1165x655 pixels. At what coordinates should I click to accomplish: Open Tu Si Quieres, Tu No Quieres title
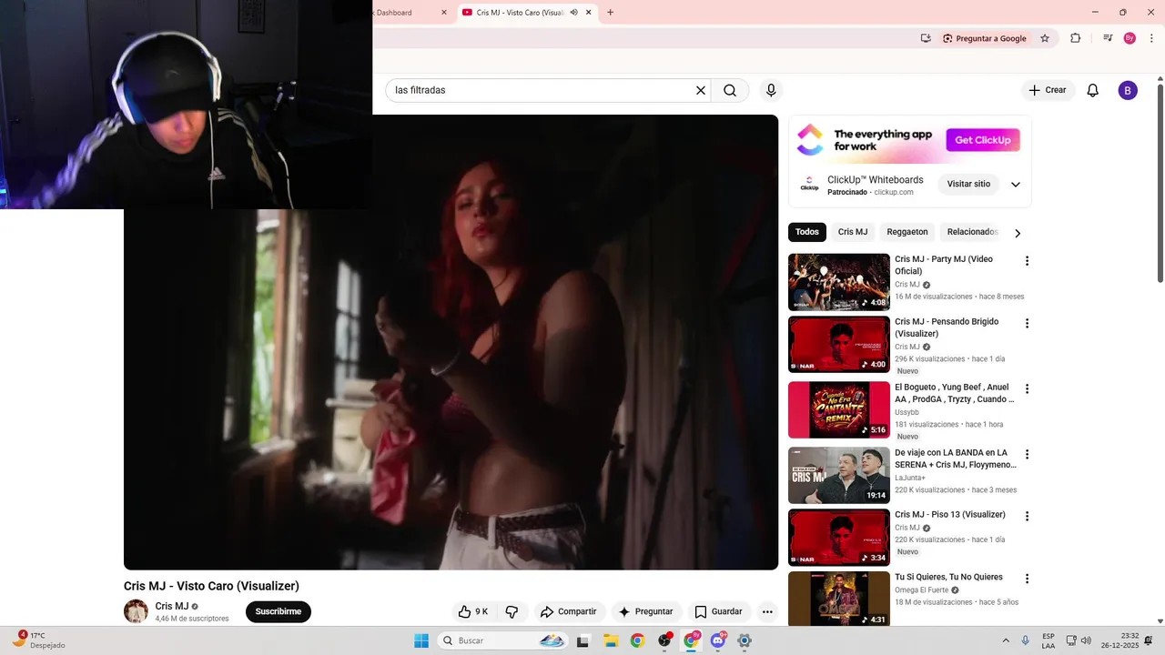[x=948, y=577]
